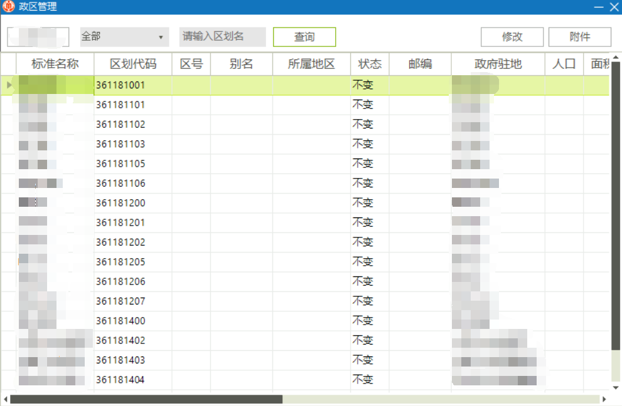Select row with code 361181103

[x=121, y=144]
